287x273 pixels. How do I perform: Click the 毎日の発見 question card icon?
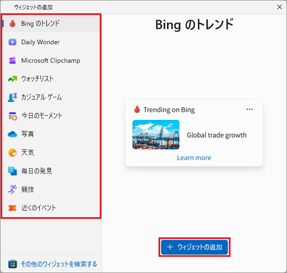click(x=13, y=171)
